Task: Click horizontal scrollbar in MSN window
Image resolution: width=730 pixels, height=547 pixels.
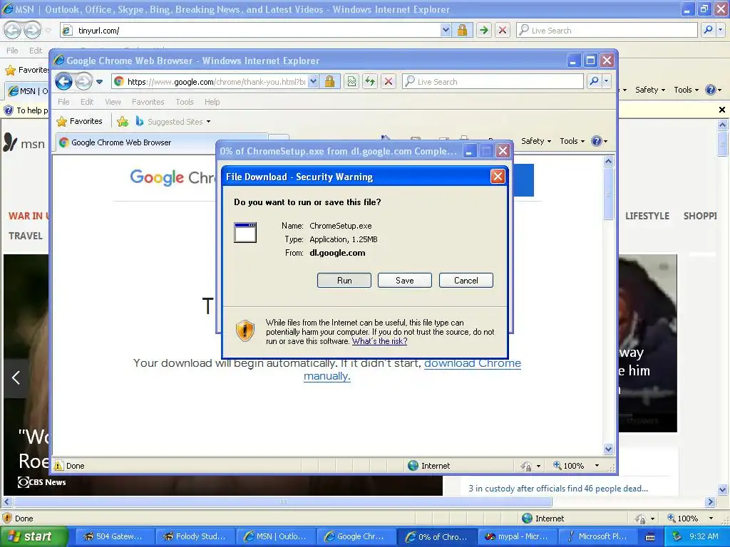Action: (x=282, y=502)
